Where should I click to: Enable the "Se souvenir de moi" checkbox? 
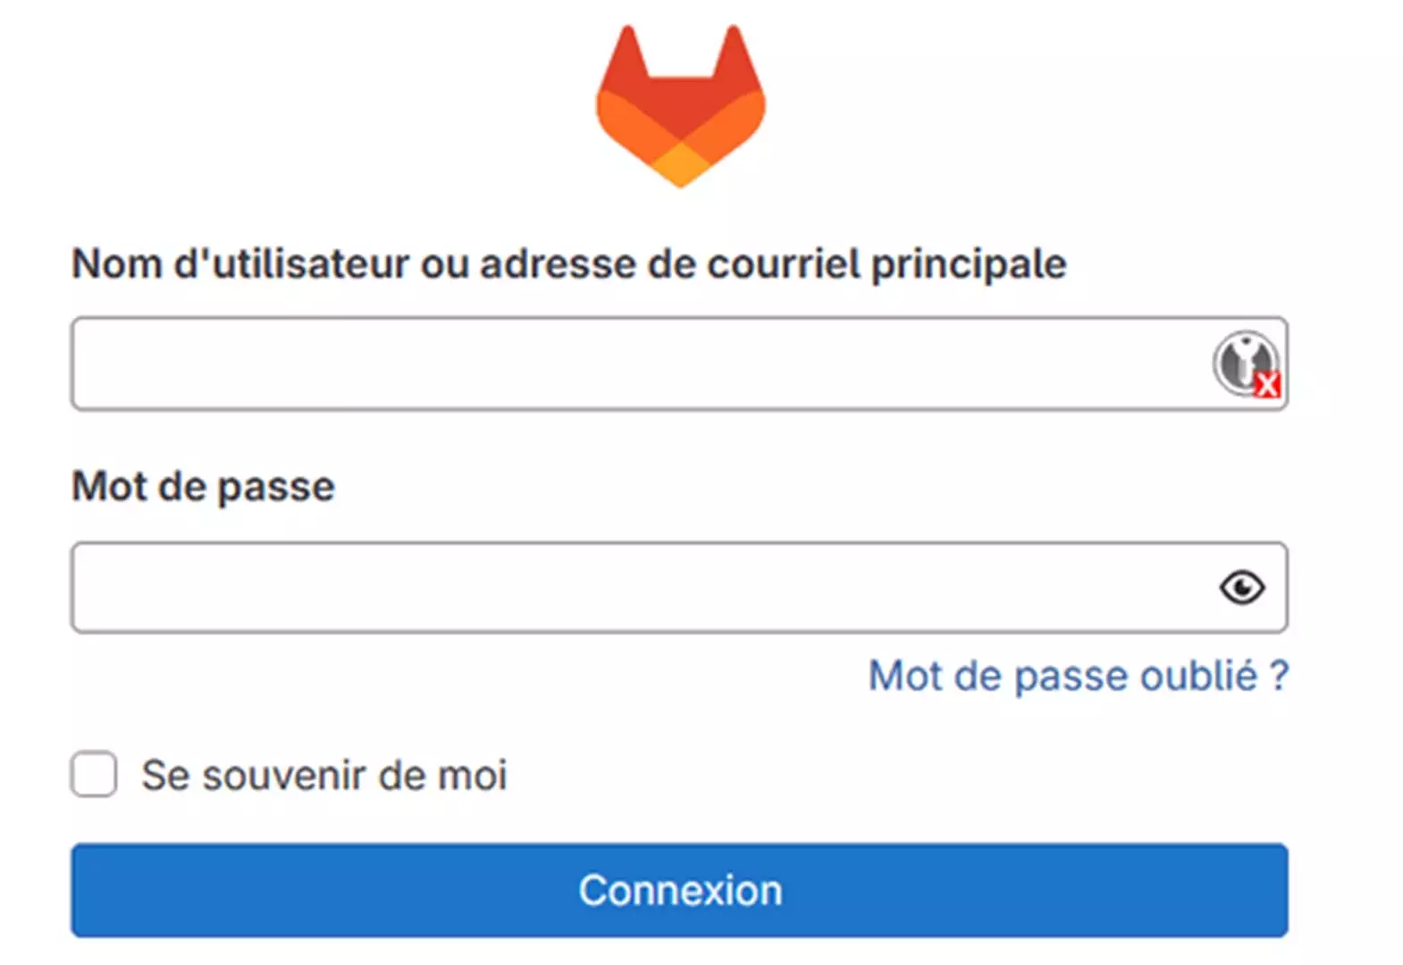click(94, 774)
